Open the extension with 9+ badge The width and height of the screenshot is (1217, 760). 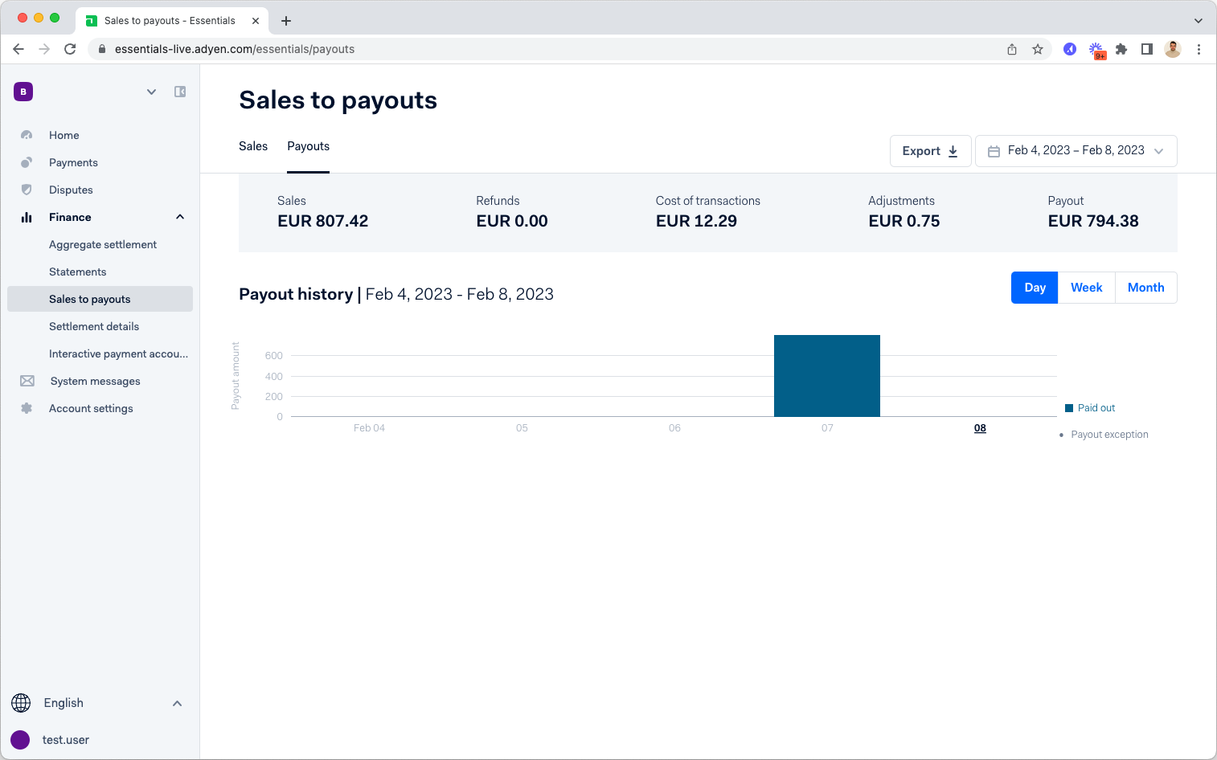coord(1096,50)
